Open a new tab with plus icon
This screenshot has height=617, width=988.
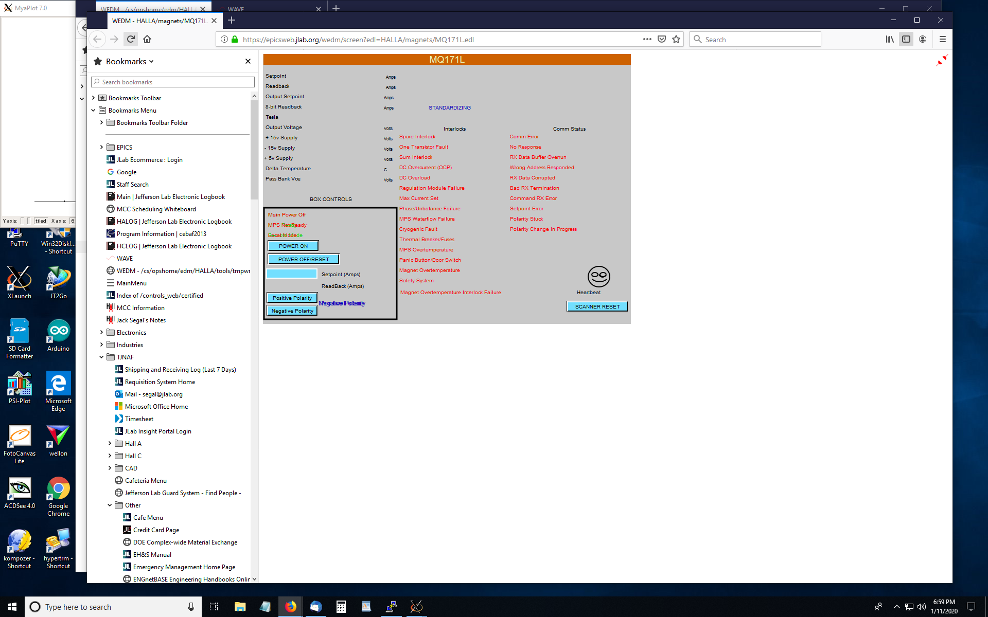(x=232, y=20)
